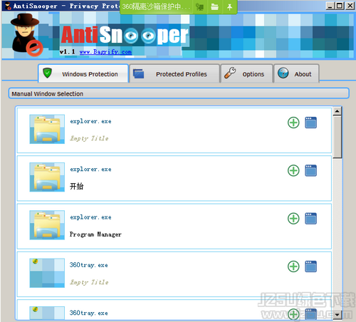Image resolution: width=356 pixels, height=322 pixels.
Task: Click scrollbar down arrow in window list
Action: click(x=337, y=315)
